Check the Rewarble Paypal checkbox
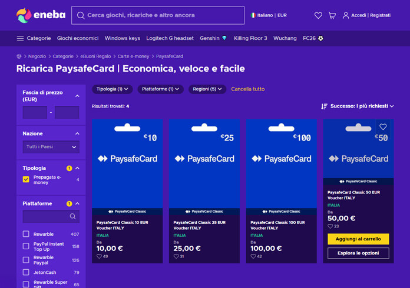Screen dimensions: 410x288 click(x=26, y=260)
